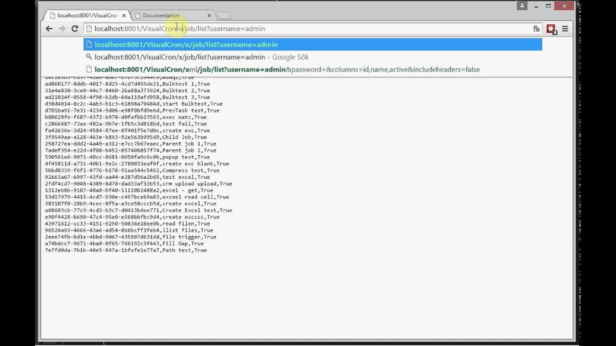The height and width of the screenshot is (346, 616).
Task: Click the magnifier icon beside Google Sök suggestion
Action: [89, 57]
